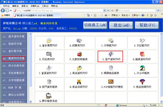The image size is (163, 107).
Task: Open Q.夢幻報表系統 icon
Action: (49, 96)
